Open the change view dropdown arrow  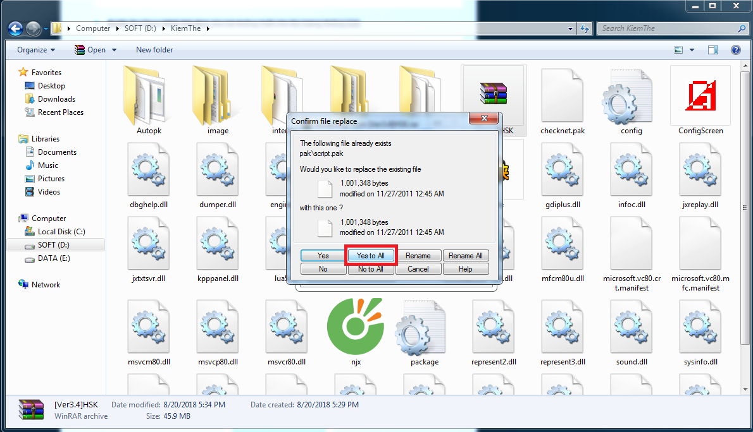tap(692, 50)
